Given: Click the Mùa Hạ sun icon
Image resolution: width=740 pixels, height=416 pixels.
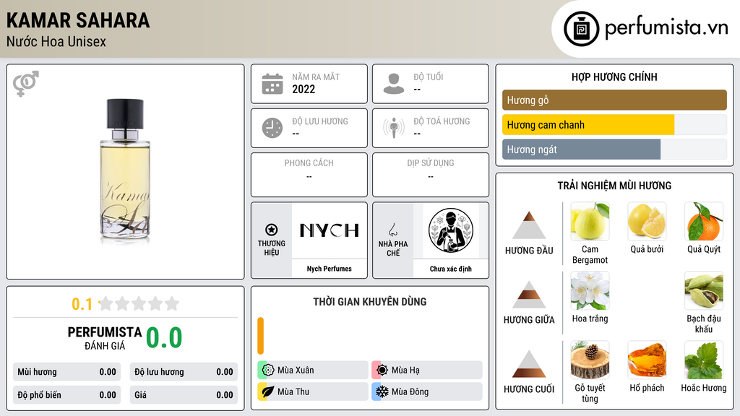Looking at the screenshot, I should pos(382,370).
